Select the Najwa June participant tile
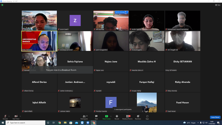The image size is (222, 125). coord(111,61)
